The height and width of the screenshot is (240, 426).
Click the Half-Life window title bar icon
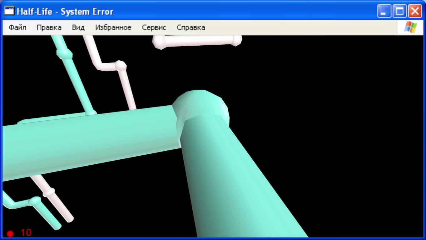(9, 10)
